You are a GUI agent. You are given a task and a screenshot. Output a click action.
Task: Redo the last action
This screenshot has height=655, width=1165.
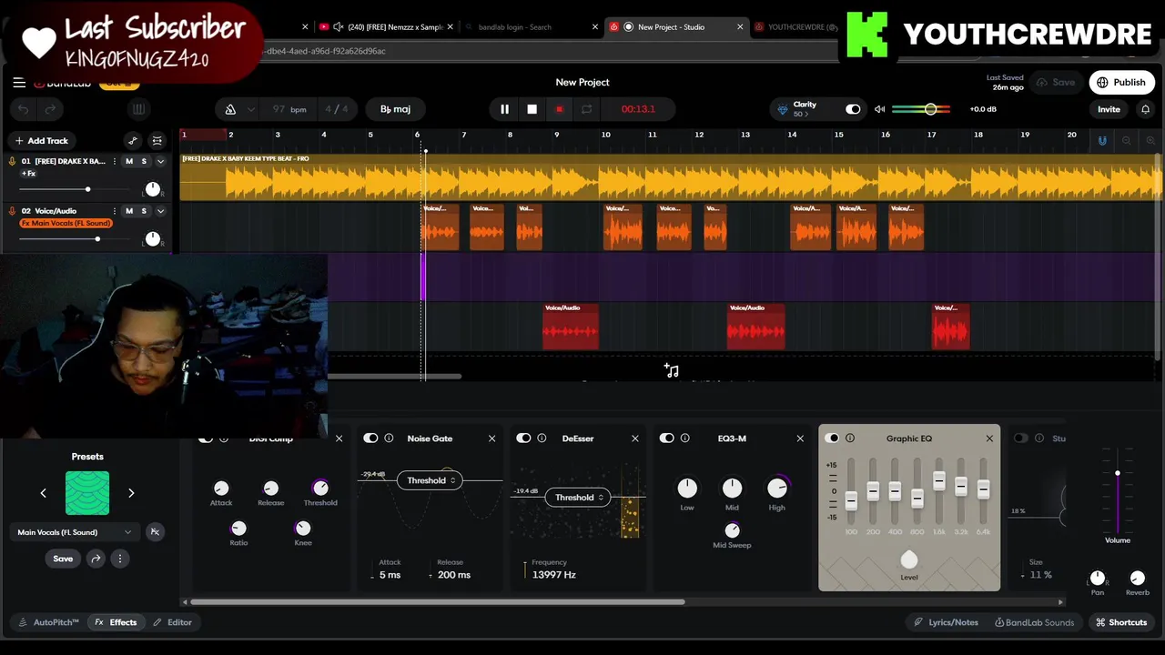coord(50,109)
